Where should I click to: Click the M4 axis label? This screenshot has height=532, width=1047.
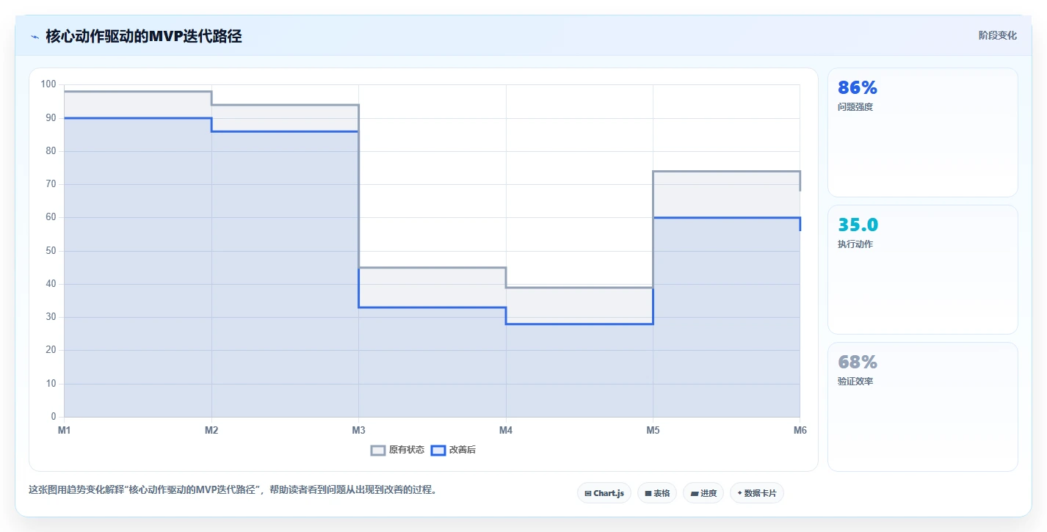pyautogui.click(x=506, y=430)
